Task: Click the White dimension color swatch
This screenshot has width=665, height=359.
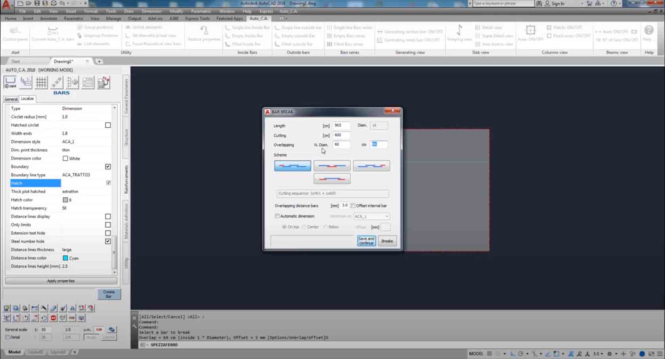Action: tap(65, 158)
